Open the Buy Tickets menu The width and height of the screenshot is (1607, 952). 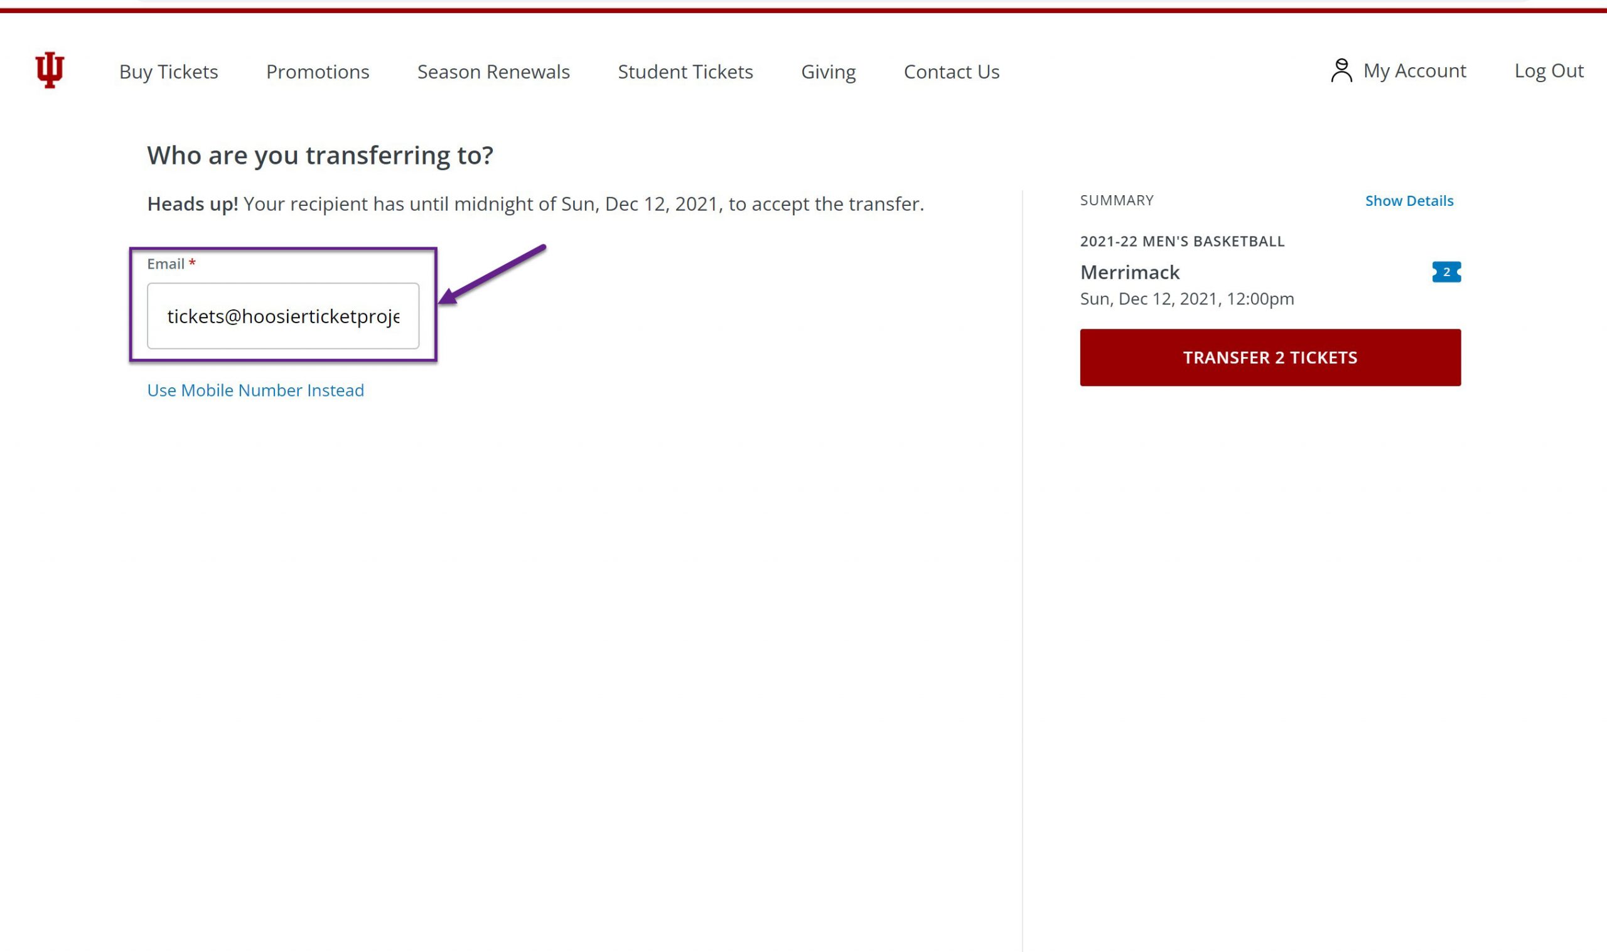(169, 71)
